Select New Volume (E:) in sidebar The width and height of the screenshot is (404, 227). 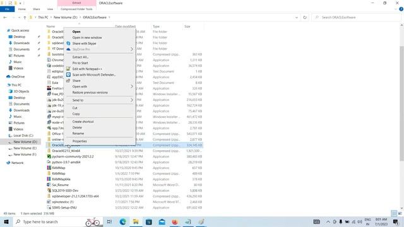point(25,148)
